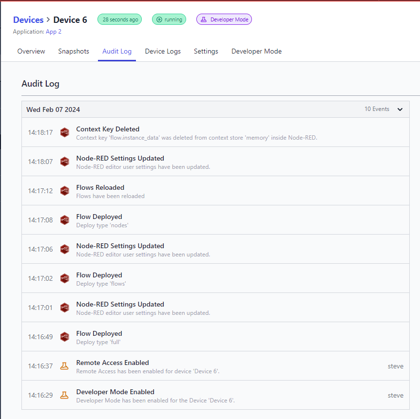Click Node-RED Settings Updated at 14:17:06
Screen dimensions: 420x419
[120, 246]
